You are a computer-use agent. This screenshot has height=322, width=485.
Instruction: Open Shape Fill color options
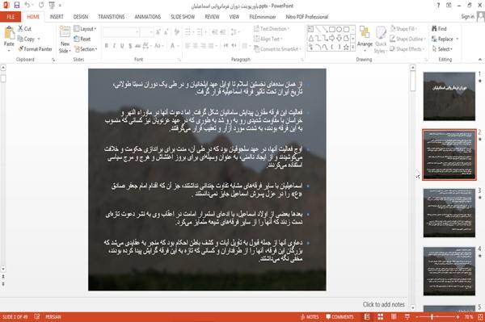(403, 29)
